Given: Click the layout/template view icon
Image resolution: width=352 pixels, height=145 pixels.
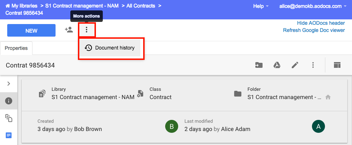Looking at the screenshot, I should coord(337,65).
